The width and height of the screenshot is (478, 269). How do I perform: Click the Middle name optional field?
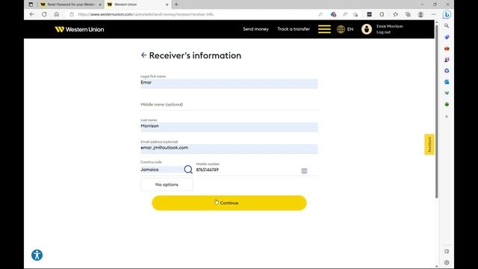click(229, 105)
